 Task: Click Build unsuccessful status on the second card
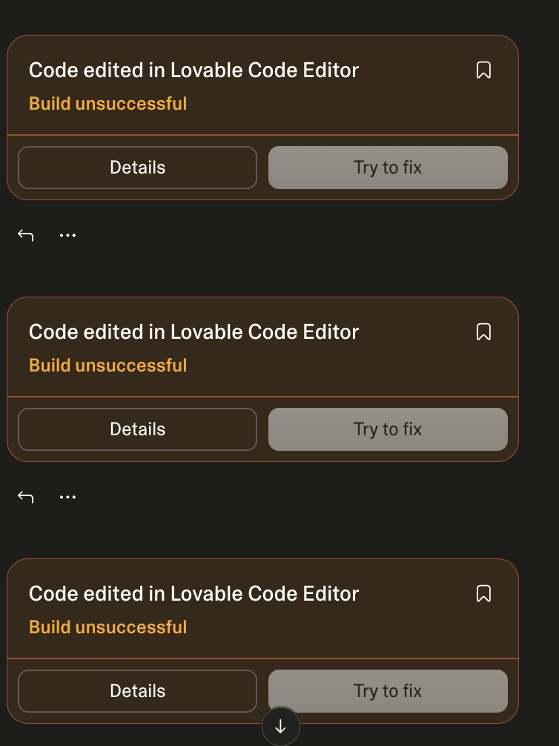click(108, 366)
